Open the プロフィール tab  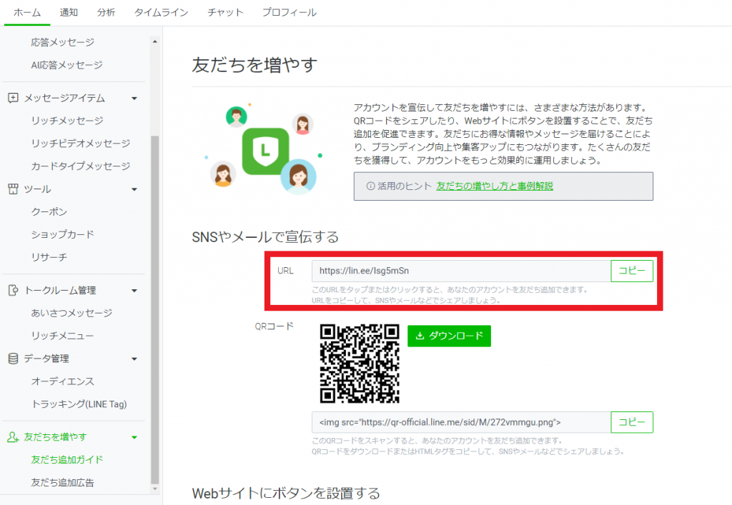[x=290, y=13]
